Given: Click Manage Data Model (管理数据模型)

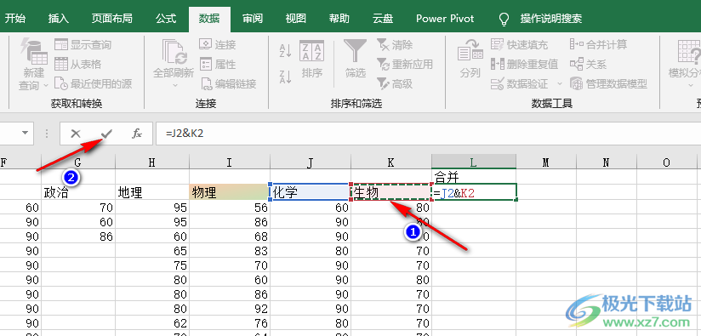Looking at the screenshot, I should click(x=609, y=83).
